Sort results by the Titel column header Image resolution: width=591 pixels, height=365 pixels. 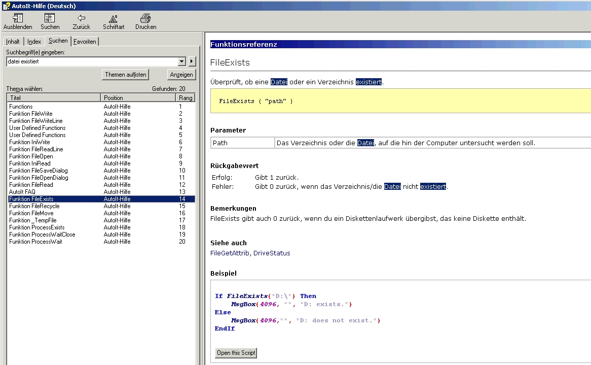[54, 97]
